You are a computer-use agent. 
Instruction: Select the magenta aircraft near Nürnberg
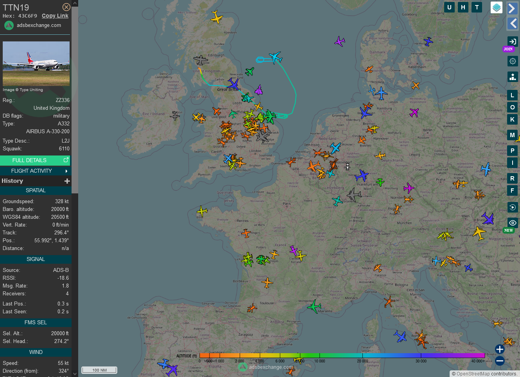pyautogui.click(x=409, y=188)
